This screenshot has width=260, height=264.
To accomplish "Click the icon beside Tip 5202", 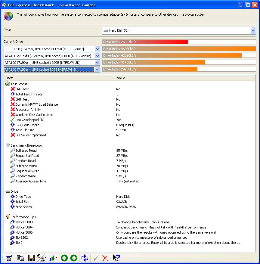I will point(12,238).
